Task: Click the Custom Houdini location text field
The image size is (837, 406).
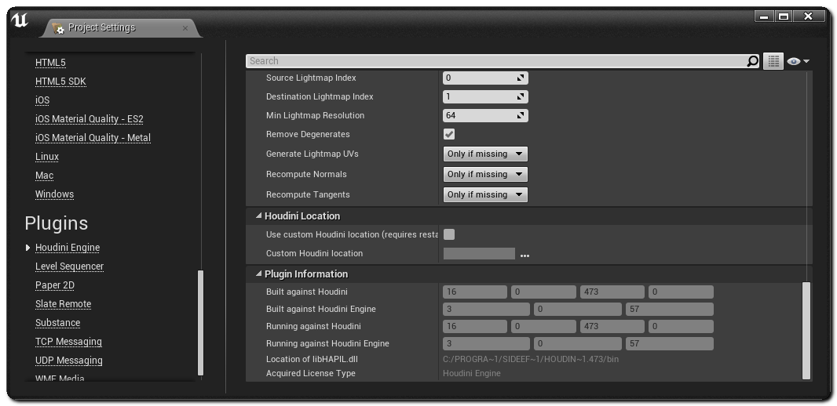Action: point(479,254)
